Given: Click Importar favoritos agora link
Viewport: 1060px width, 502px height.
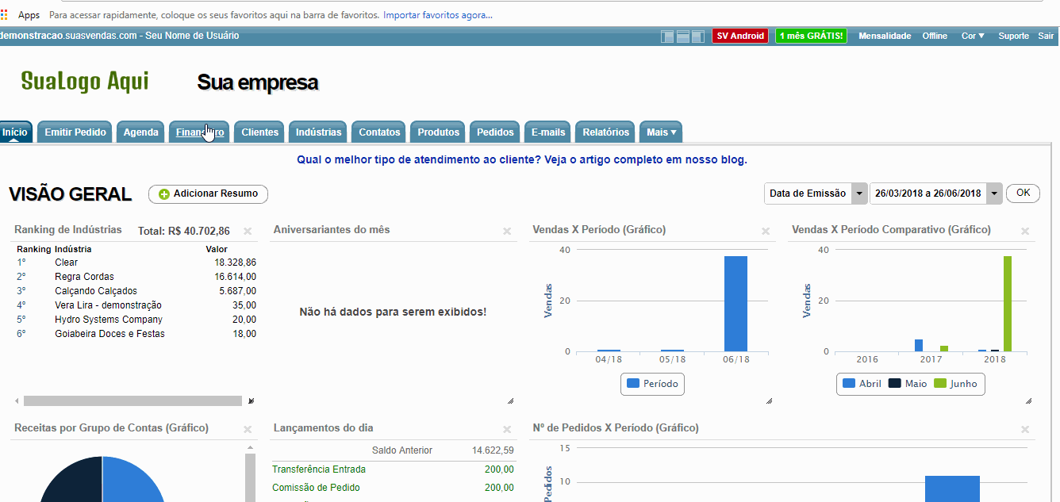Looking at the screenshot, I should (437, 15).
